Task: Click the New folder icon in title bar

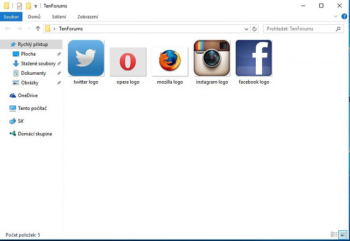Action: click(28, 6)
